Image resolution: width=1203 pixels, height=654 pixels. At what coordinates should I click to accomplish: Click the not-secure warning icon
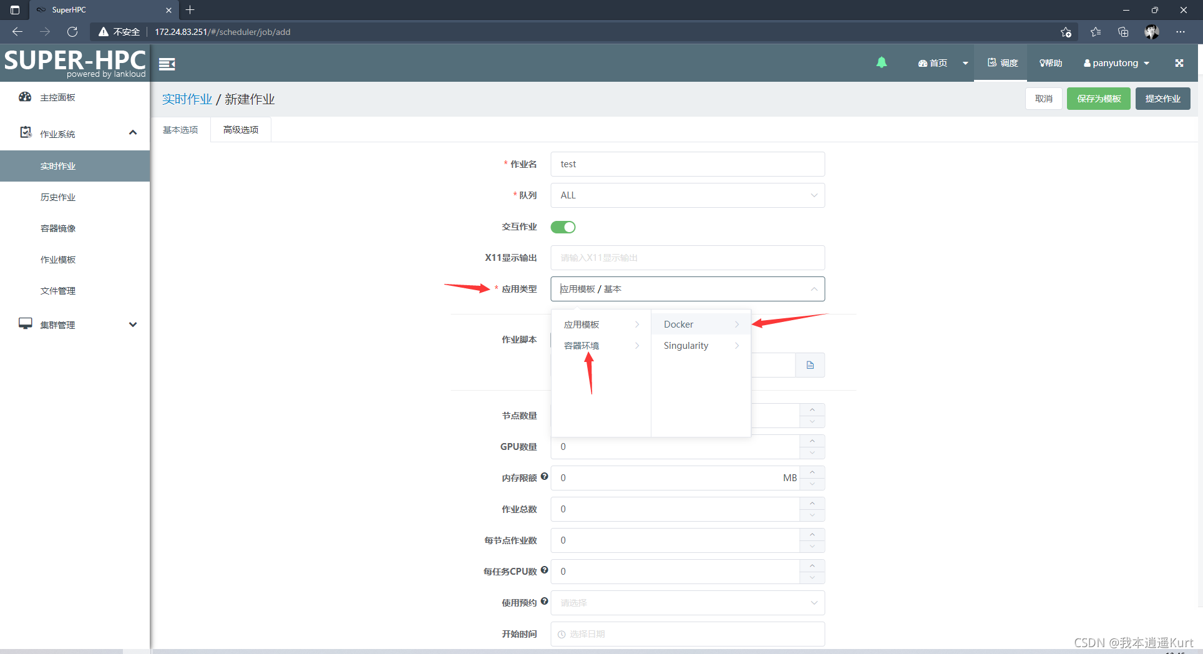point(104,32)
